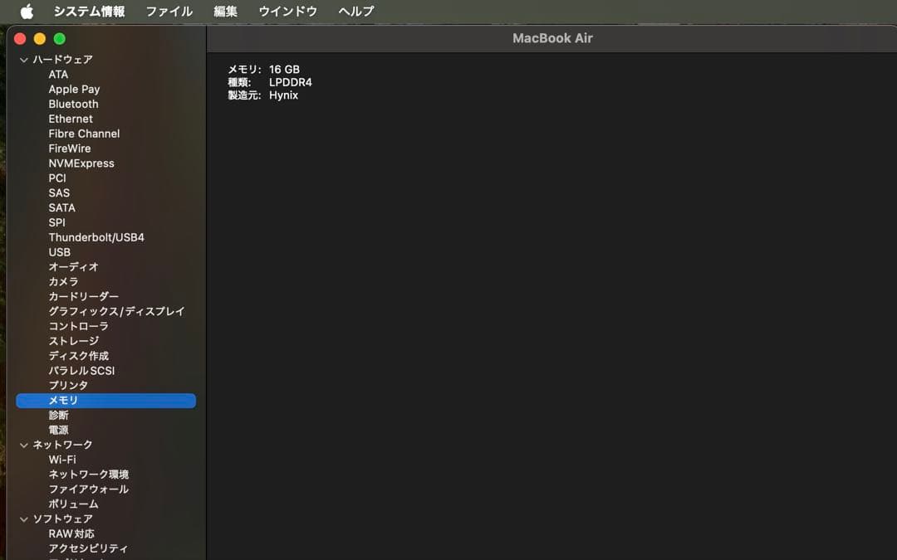Viewport: 897px width, 560px height.
Task: Collapse the ソフトウェア section chevron
Action: (x=24, y=519)
